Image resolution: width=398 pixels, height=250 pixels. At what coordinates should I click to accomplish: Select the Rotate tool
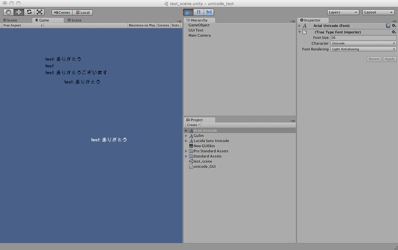click(29, 12)
